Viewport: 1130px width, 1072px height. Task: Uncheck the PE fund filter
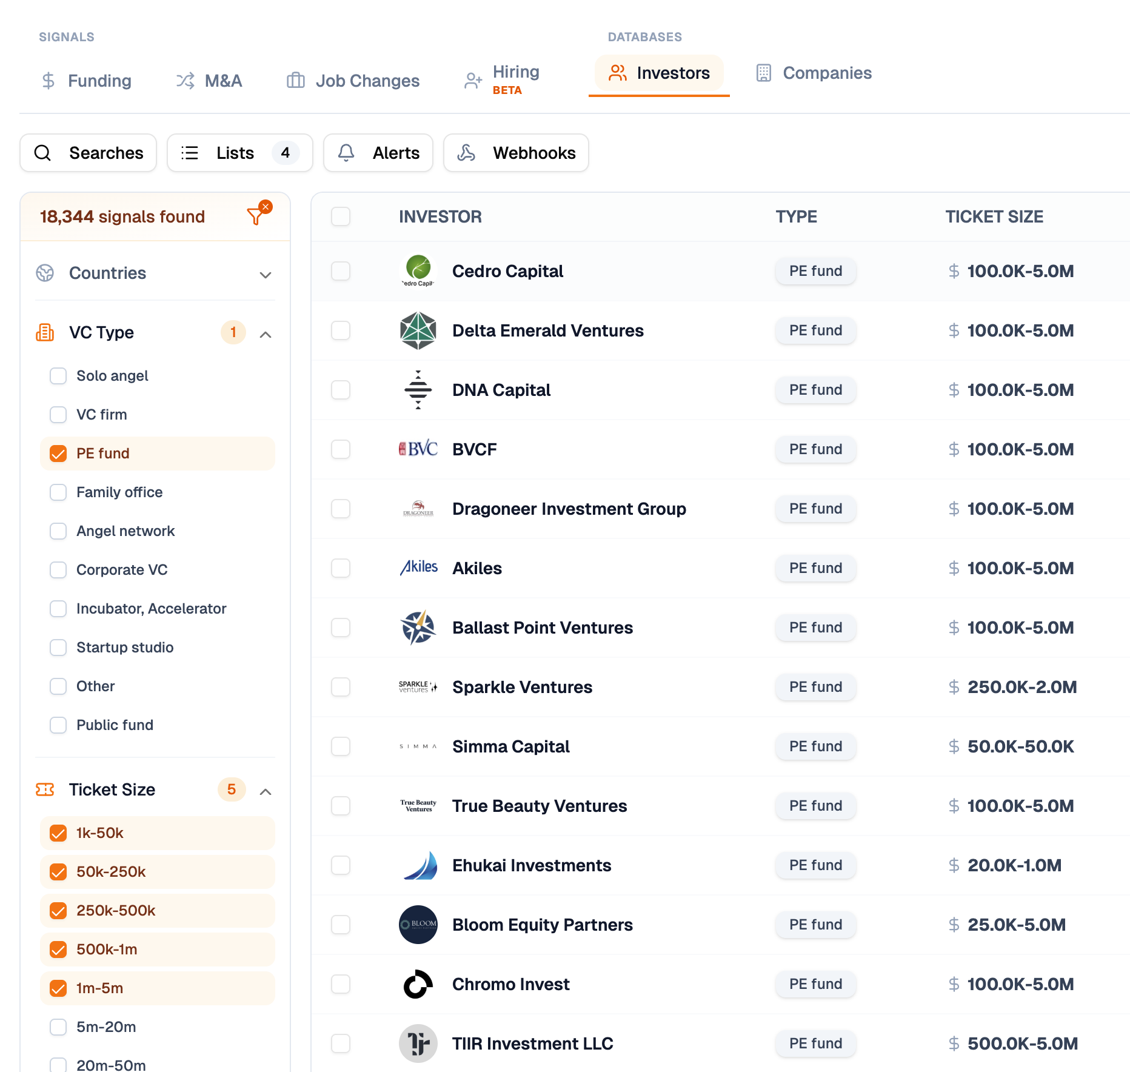(x=58, y=454)
